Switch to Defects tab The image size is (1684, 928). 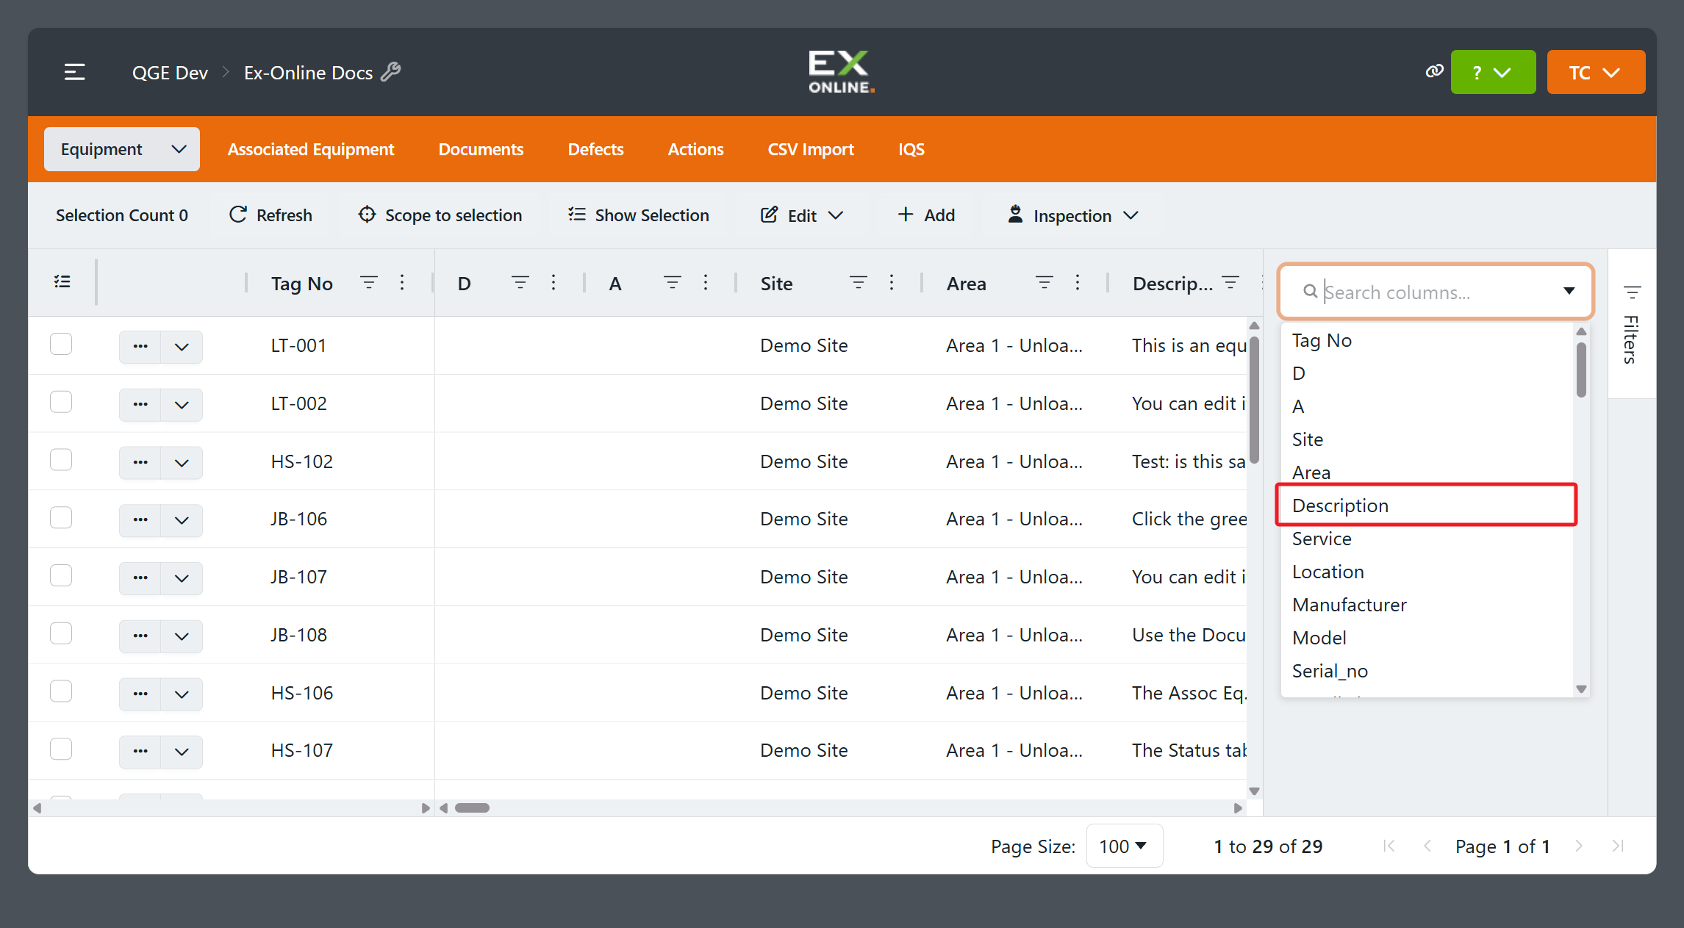(595, 149)
